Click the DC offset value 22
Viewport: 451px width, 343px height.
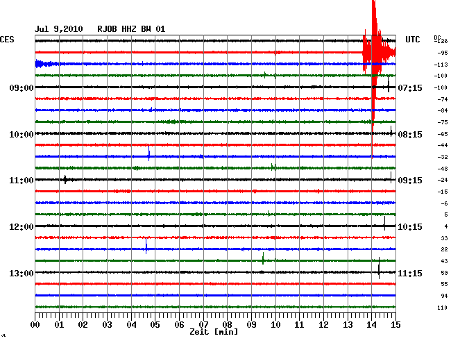pyautogui.click(x=444, y=249)
